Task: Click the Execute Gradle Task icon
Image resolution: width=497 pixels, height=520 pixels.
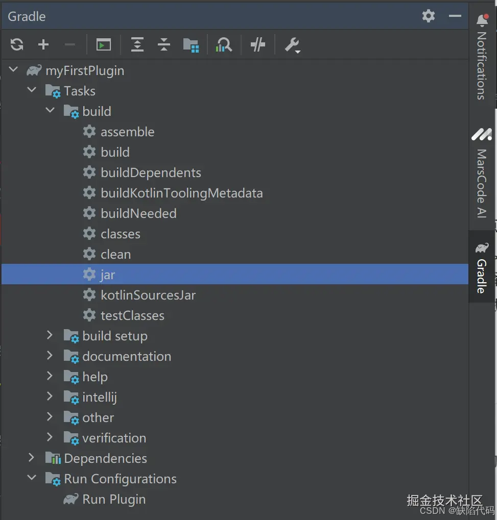Action: 102,44
